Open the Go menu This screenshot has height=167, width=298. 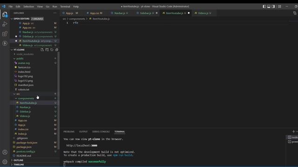click(x=47, y=6)
